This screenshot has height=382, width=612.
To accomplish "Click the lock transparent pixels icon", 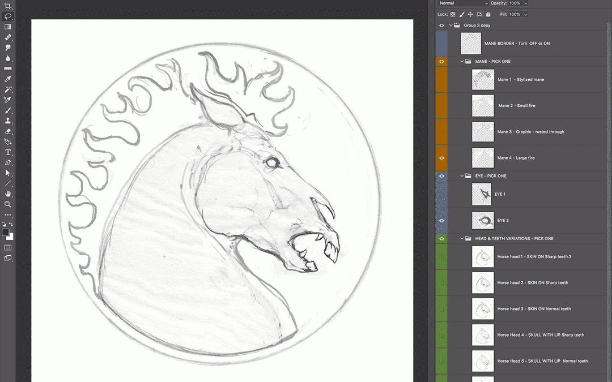I will click(453, 14).
